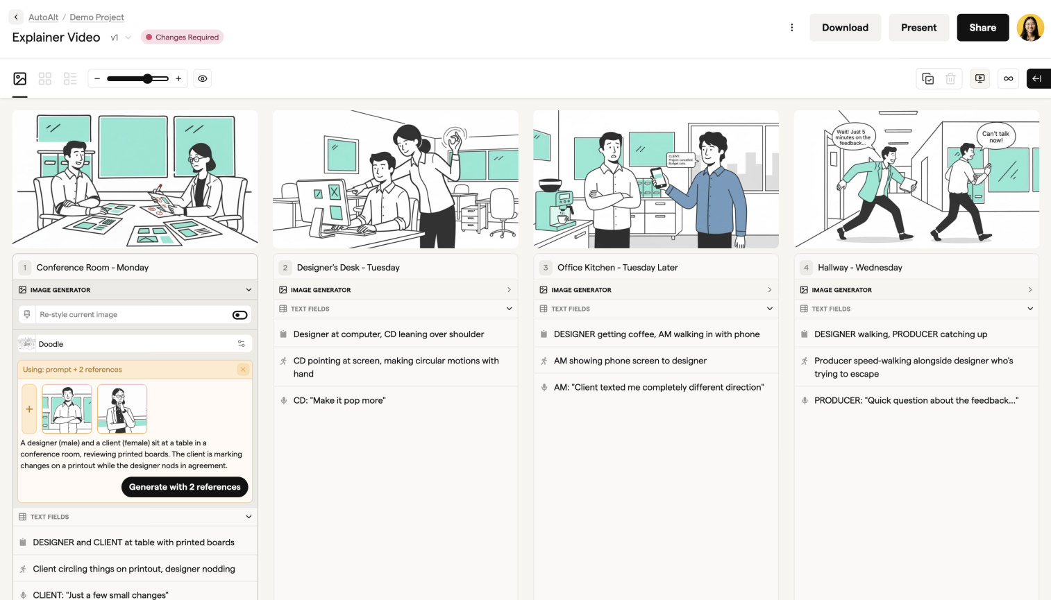The image size is (1051, 600).
Task: Collapse the panel with the right-edge arrow icon
Action: coord(1039,78)
